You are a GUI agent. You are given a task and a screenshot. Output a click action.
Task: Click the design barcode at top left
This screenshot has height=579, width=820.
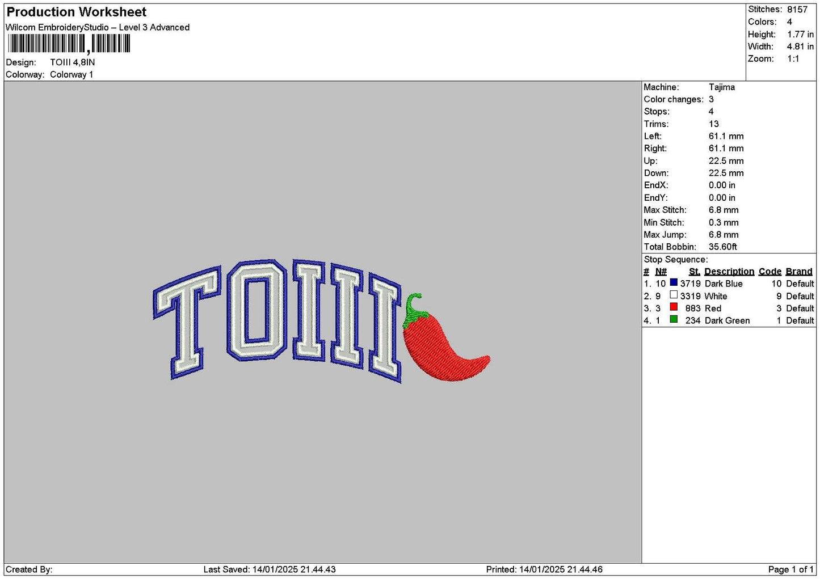click(x=69, y=44)
